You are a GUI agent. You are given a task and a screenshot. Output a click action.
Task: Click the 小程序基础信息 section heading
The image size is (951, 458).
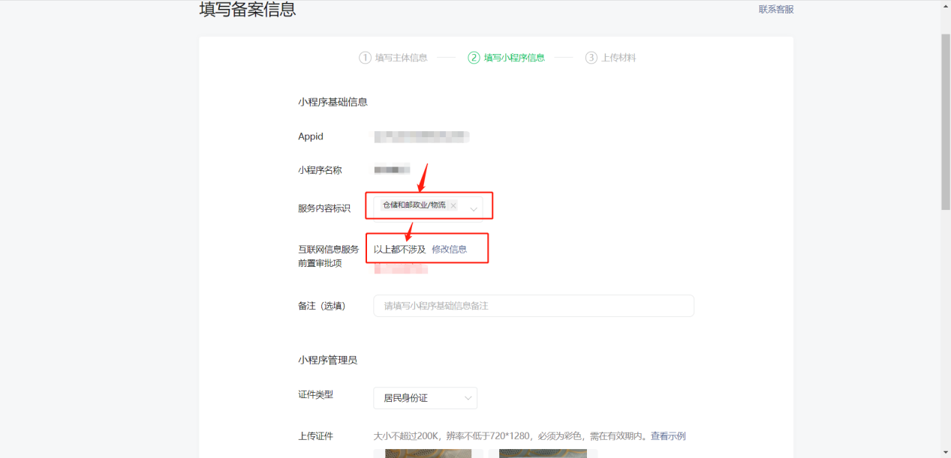point(333,102)
